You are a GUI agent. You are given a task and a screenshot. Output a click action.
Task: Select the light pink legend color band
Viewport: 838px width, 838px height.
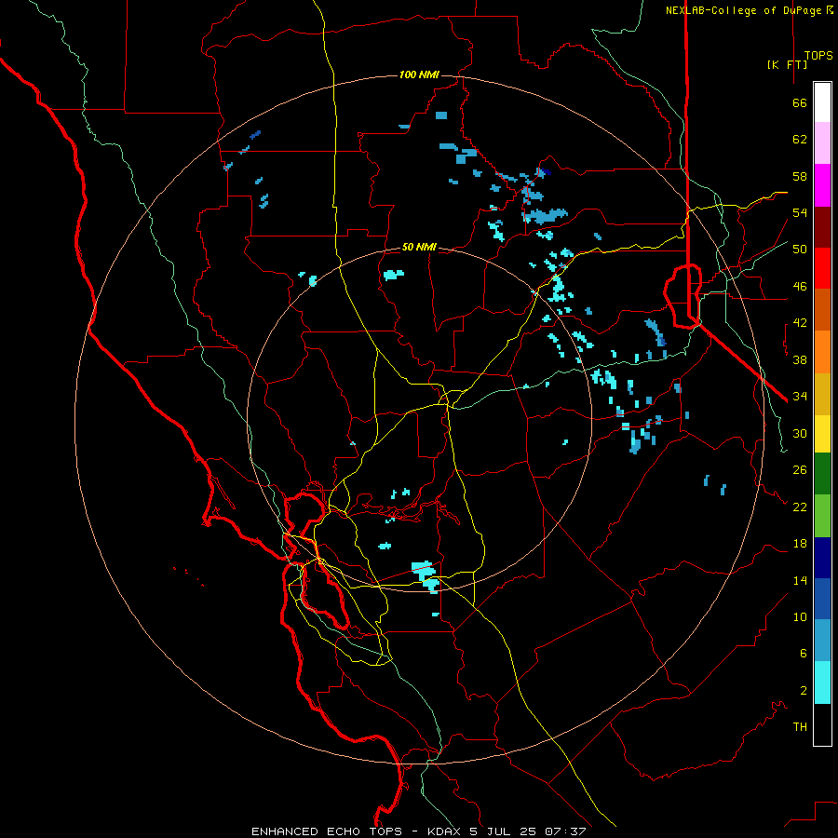[x=822, y=142]
